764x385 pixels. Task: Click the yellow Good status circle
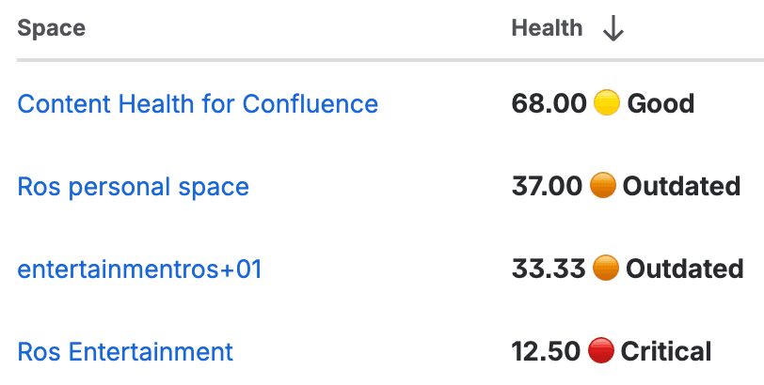(x=607, y=103)
